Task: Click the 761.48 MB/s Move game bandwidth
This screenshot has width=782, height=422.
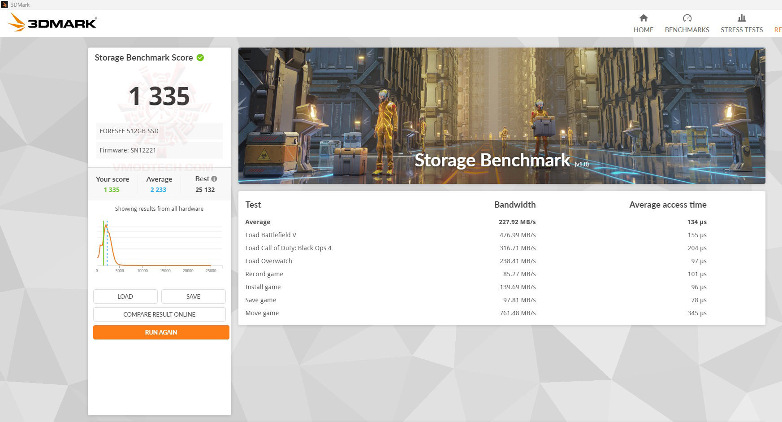Action: pyautogui.click(x=518, y=313)
